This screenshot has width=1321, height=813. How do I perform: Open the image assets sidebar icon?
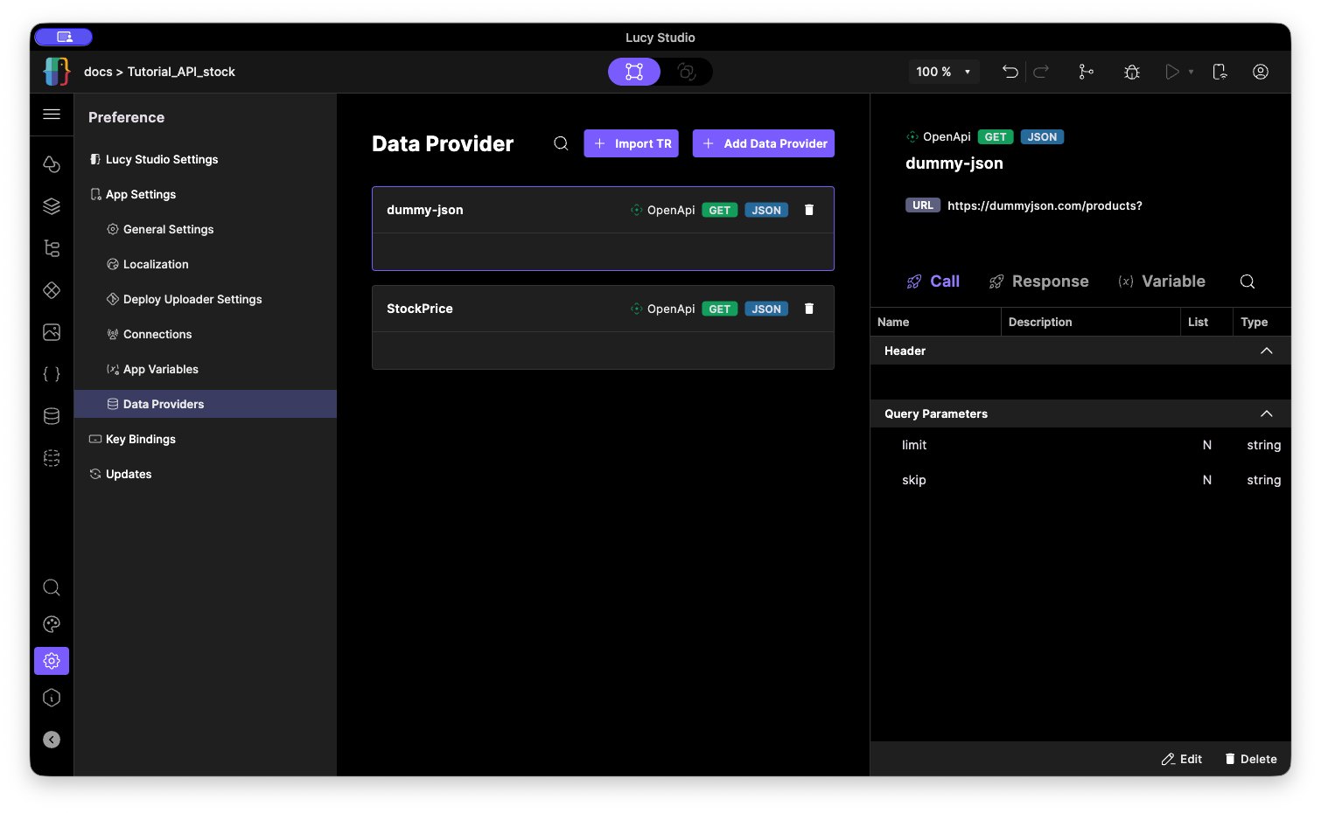[x=52, y=332]
